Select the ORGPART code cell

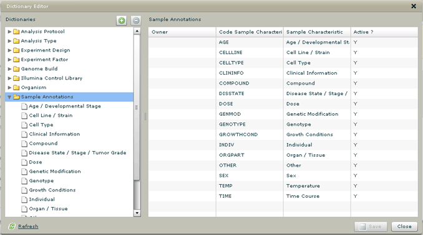click(x=250, y=155)
